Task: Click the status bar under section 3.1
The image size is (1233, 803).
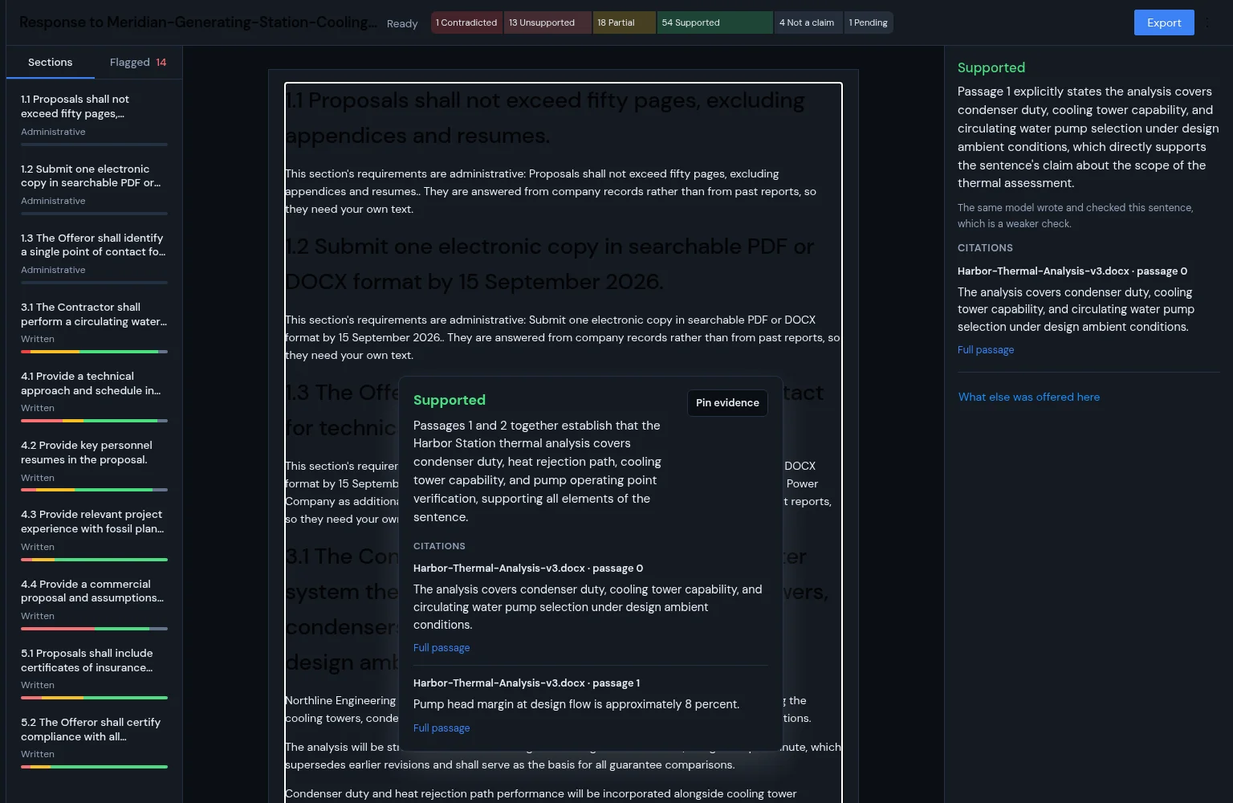Action: tap(94, 352)
